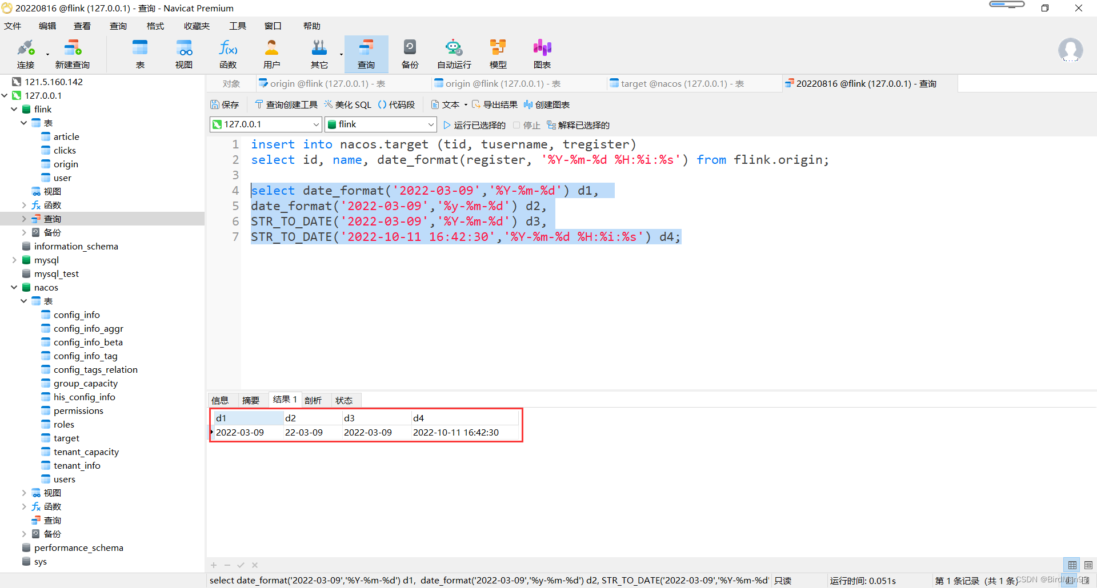Image resolution: width=1097 pixels, height=588 pixels.
Task: Click the Connection (连接) toolbar icon
Action: pos(26,54)
